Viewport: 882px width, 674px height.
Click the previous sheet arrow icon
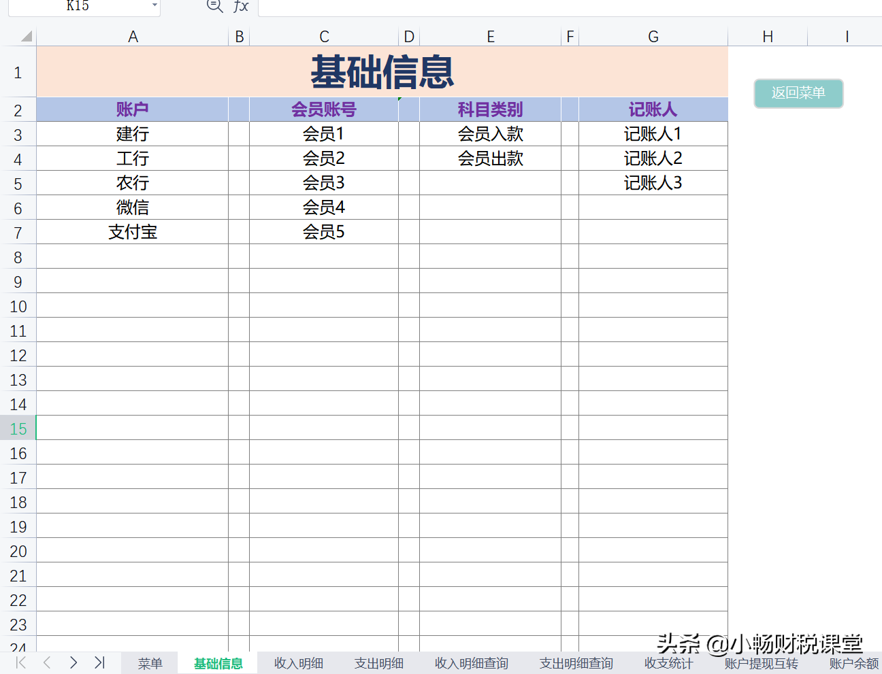(x=46, y=662)
